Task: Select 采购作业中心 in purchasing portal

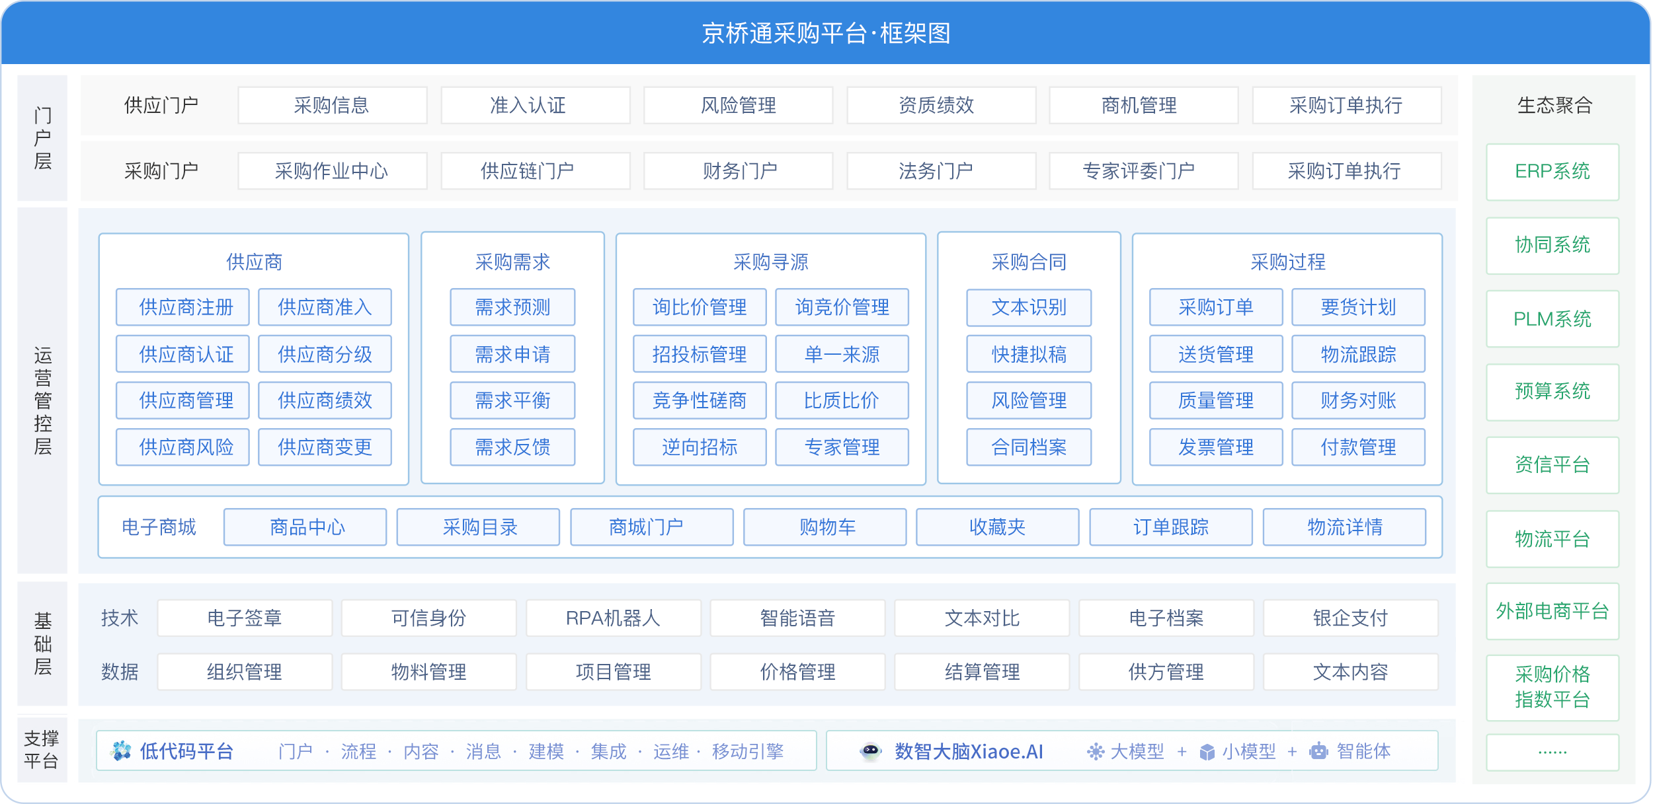Action: tap(332, 172)
